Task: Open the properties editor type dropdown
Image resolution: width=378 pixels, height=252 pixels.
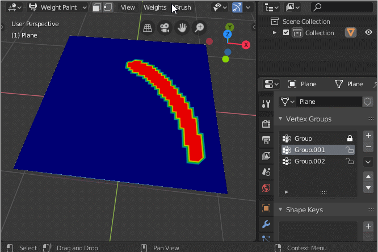Action: click(x=271, y=84)
